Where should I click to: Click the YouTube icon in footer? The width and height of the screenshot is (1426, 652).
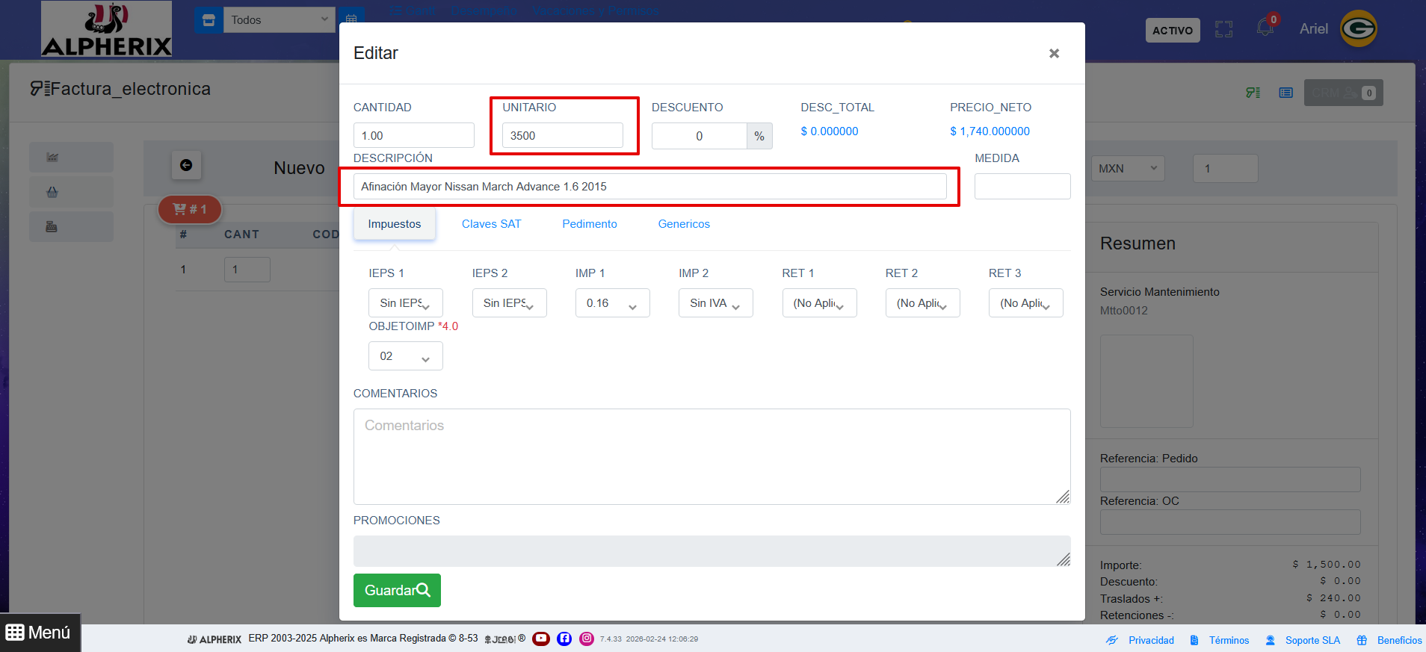(541, 639)
